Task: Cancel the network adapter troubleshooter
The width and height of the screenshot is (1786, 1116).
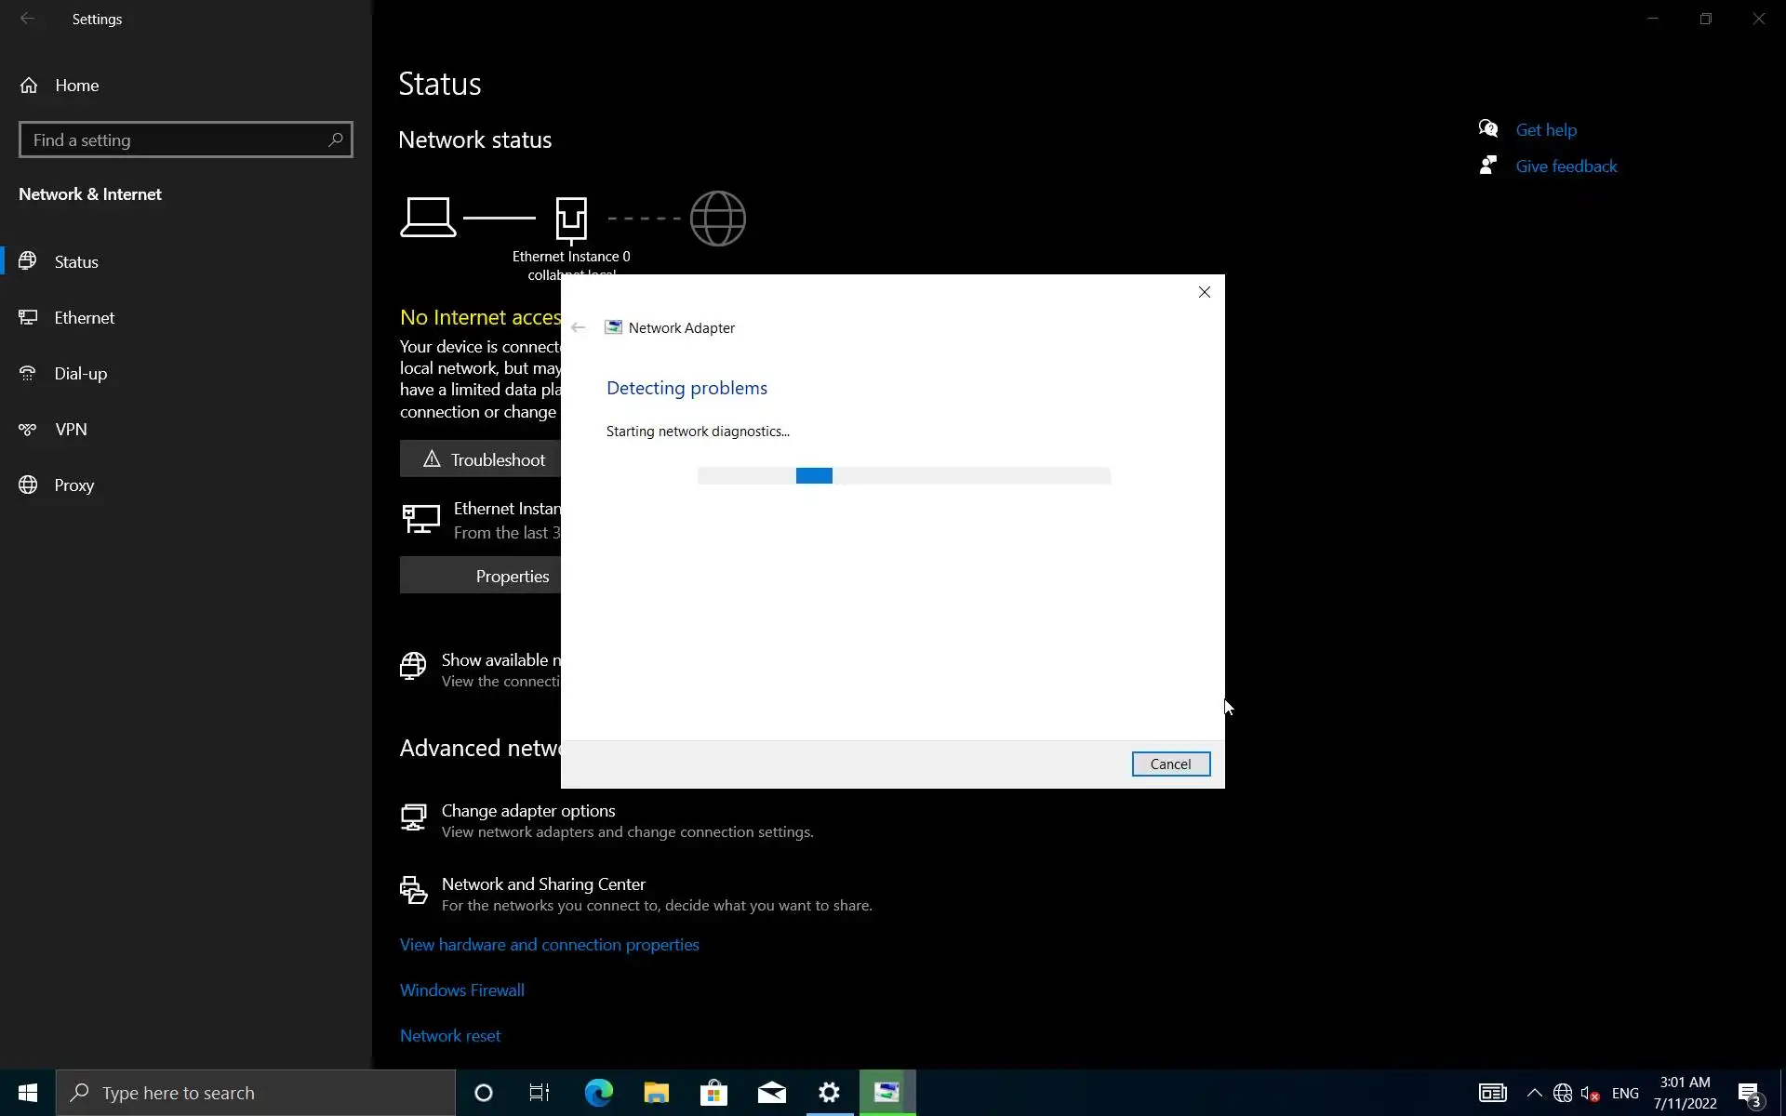Action: tap(1170, 764)
